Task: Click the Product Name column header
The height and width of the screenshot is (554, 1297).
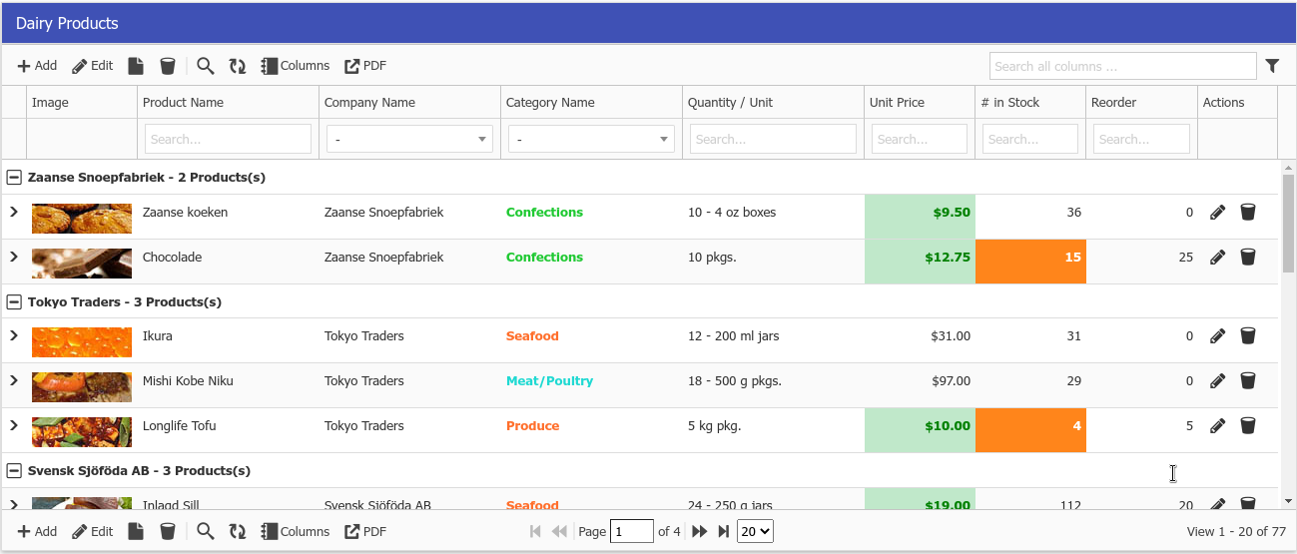Action: [183, 103]
